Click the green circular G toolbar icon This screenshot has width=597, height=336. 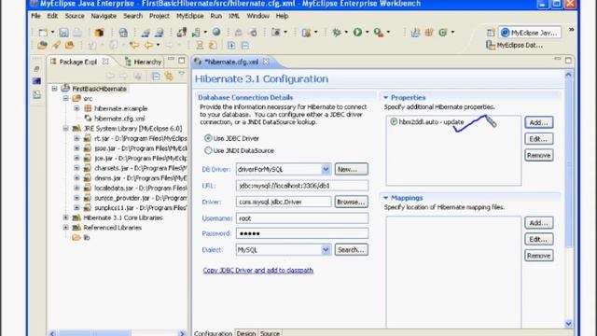442,33
